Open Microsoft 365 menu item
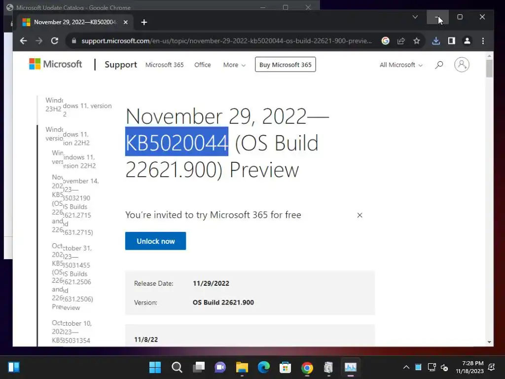The image size is (505, 379). coord(164,65)
